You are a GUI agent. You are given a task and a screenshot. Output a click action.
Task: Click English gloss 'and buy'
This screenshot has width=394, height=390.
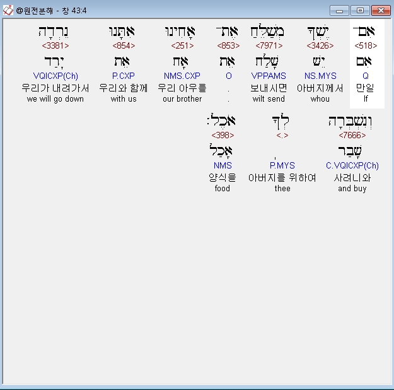coord(352,189)
